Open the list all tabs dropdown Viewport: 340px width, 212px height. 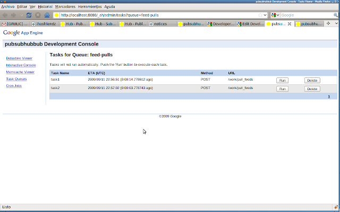(x=336, y=23)
